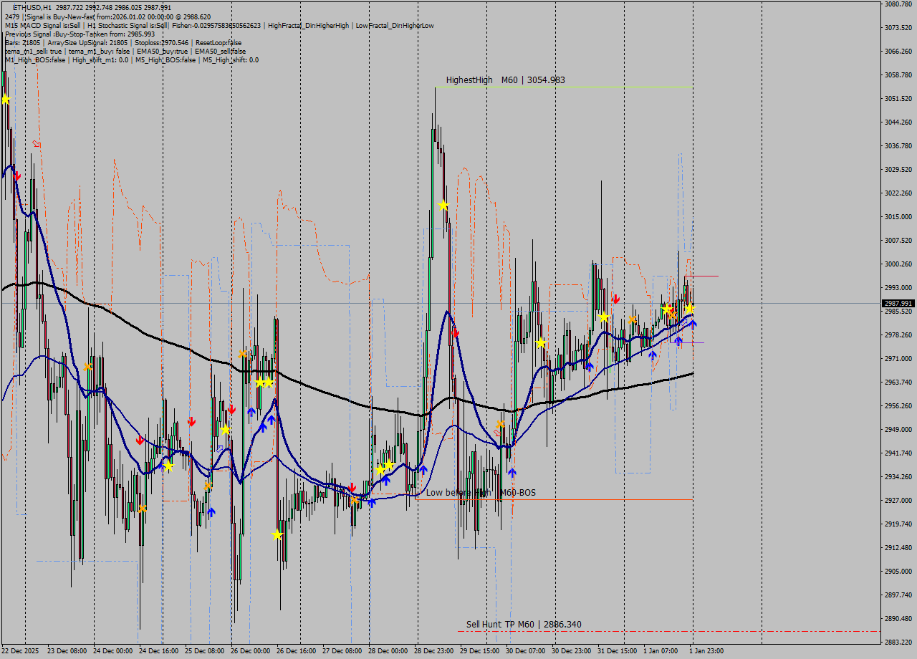The width and height of the screenshot is (917, 659).
Task: Click the Low before High M60-BOS label
Action: [481, 493]
